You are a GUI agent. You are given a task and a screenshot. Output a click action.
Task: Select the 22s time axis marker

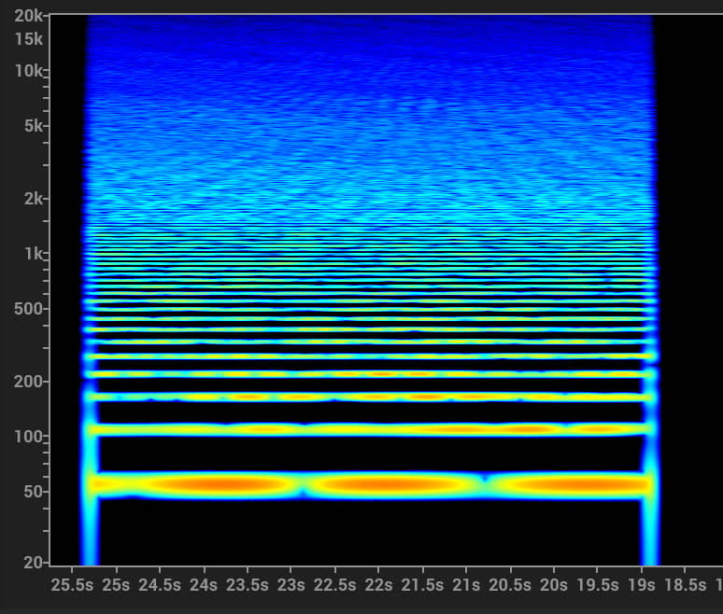(378, 585)
